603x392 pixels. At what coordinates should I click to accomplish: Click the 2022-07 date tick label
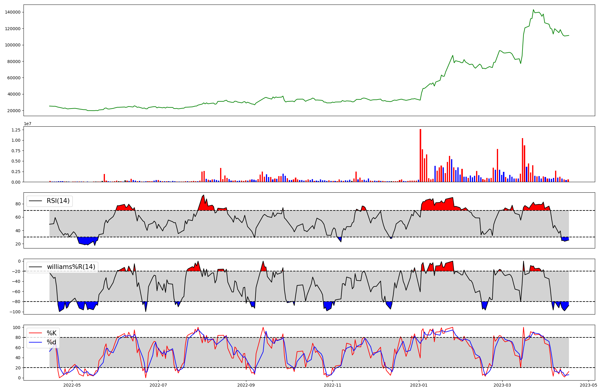158,385
